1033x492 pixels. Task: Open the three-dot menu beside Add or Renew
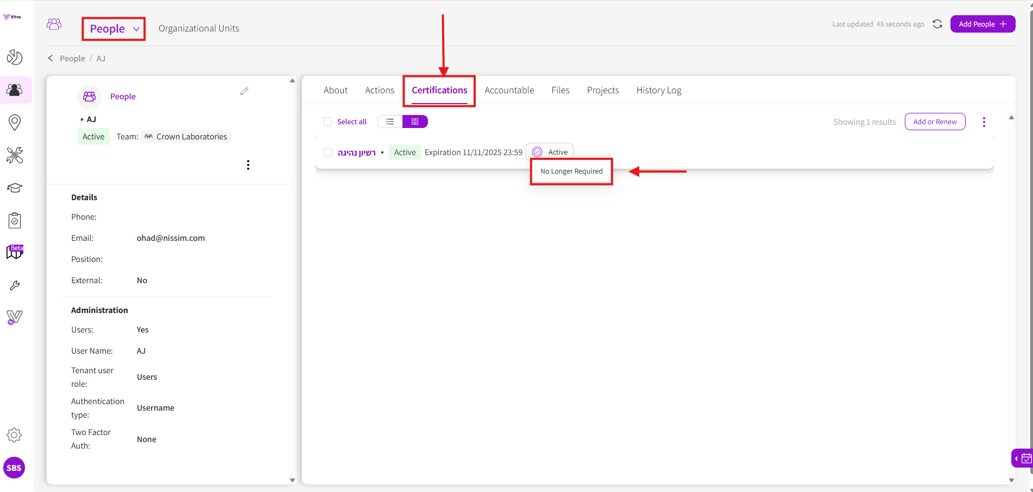[984, 122]
